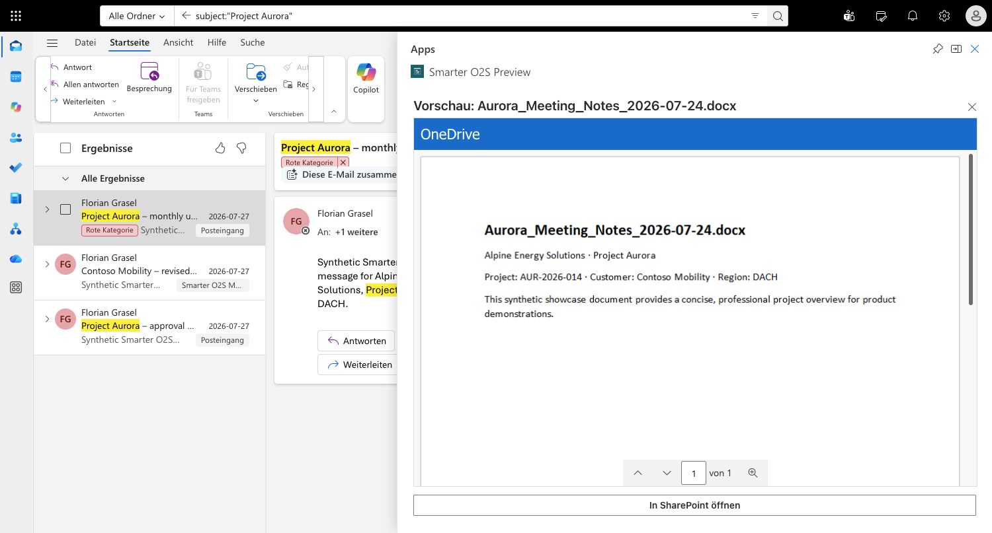This screenshot has height=533, width=992.
Task: Expand Project Aurora monthly conversation
Action: [x=47, y=209]
